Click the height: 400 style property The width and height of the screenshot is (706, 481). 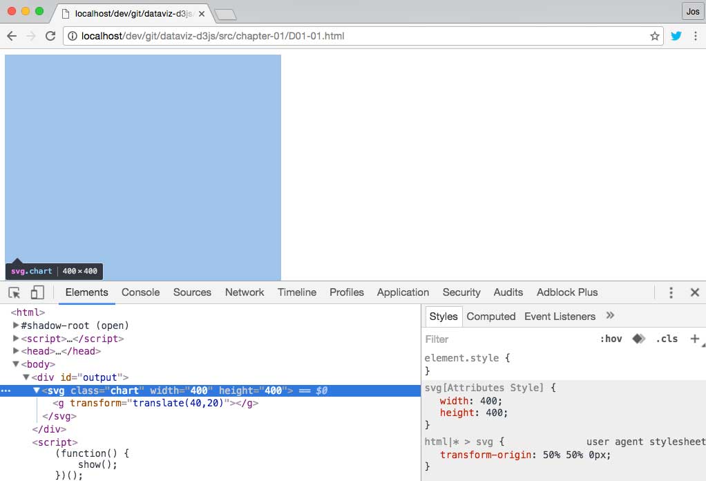pos(474,413)
